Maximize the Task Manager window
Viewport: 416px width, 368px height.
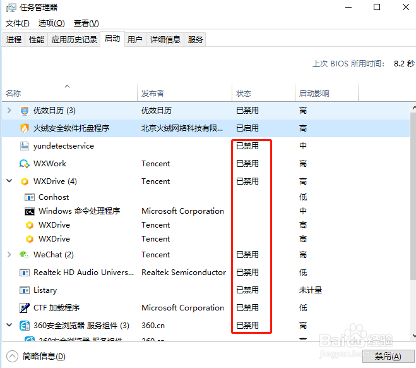point(377,8)
